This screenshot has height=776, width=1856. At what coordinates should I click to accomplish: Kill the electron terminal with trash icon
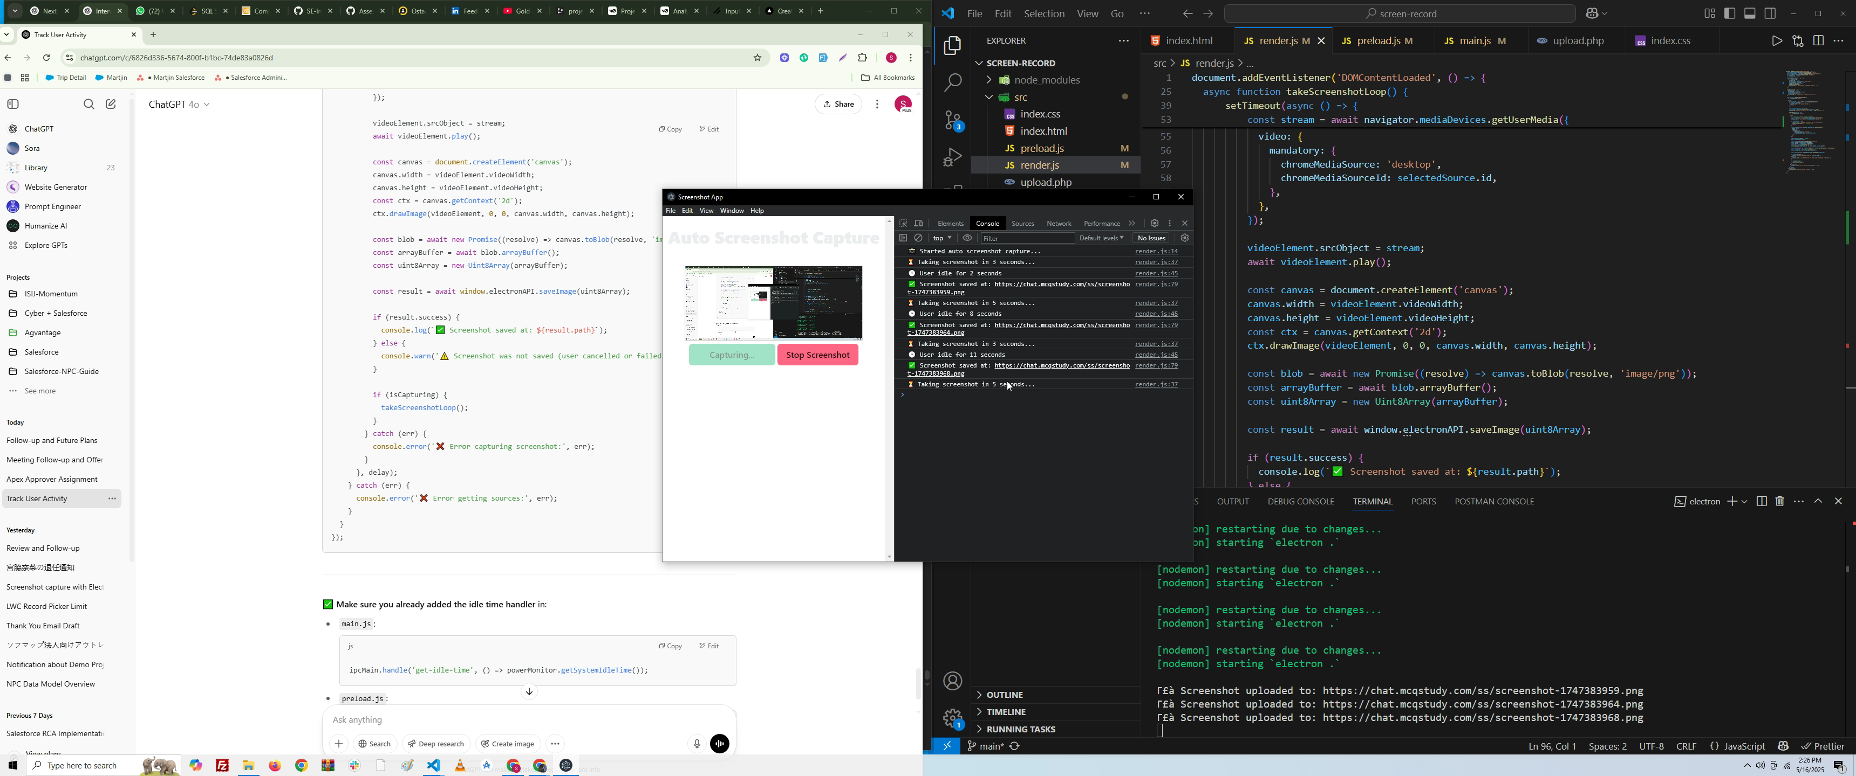pos(1779,502)
